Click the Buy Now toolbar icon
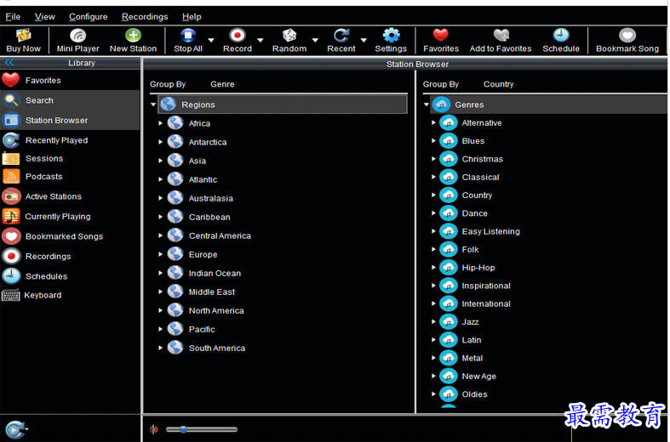 click(x=23, y=41)
